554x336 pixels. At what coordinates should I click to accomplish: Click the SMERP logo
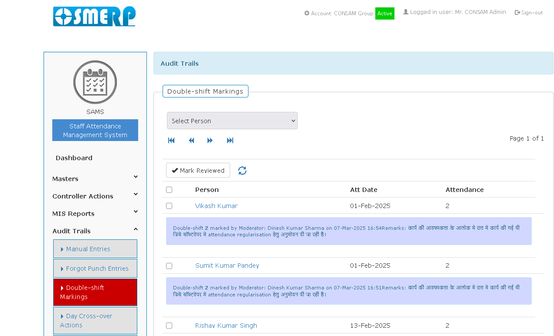94,17
